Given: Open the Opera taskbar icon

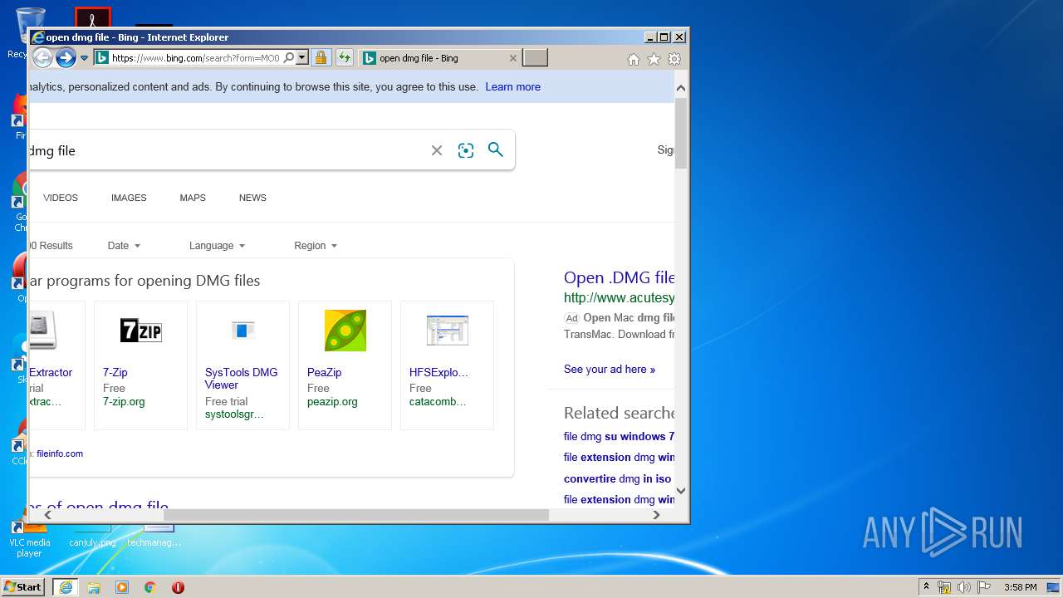Looking at the screenshot, I should (178, 587).
